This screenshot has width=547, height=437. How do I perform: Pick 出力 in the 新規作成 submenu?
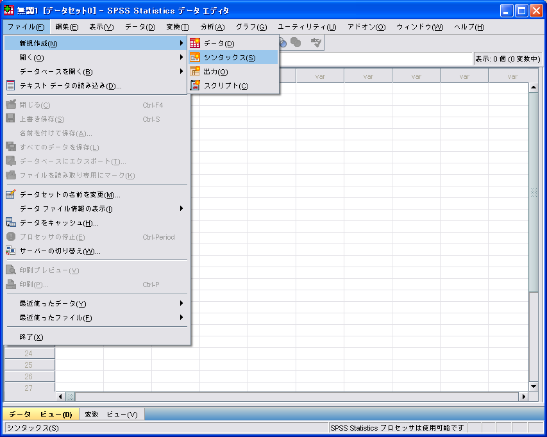click(215, 72)
